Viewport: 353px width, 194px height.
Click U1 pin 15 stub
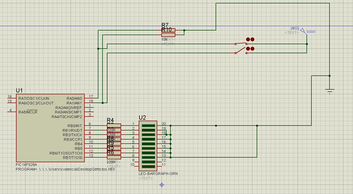tap(12, 103)
